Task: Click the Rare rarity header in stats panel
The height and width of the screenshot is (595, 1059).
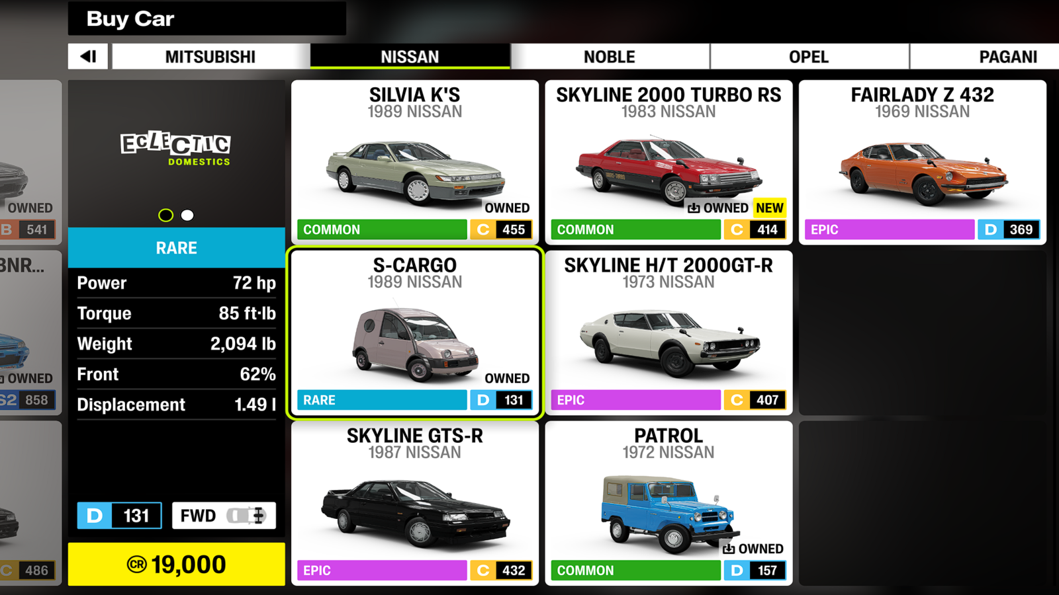Action: [x=176, y=248]
